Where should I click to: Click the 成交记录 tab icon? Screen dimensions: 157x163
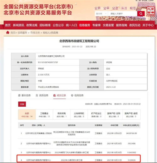(x=54, y=95)
